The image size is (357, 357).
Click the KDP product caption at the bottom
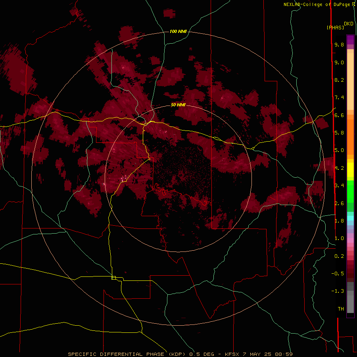pos(180,354)
